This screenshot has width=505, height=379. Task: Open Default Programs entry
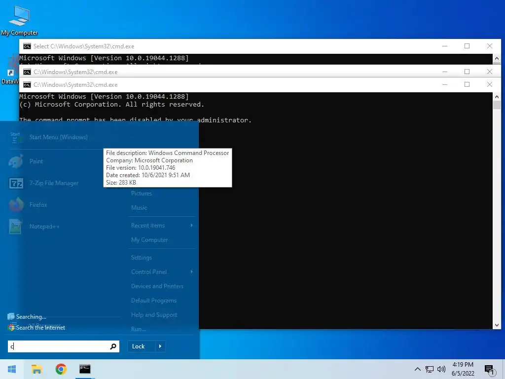point(154,301)
